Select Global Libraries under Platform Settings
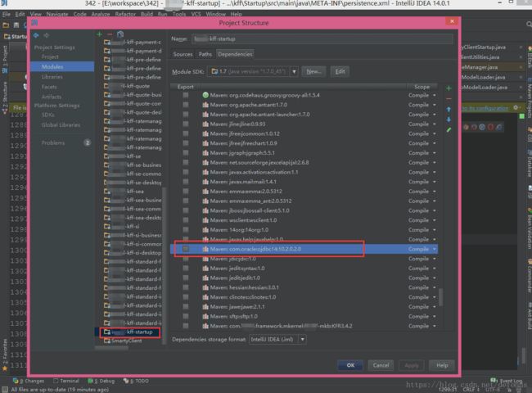The width and height of the screenshot is (532, 393). [x=61, y=125]
